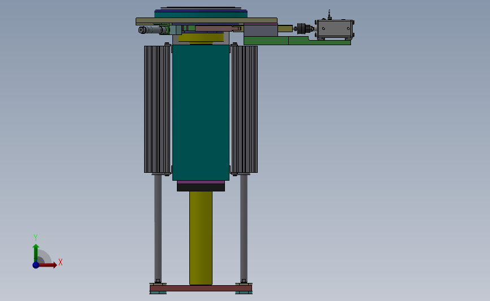The height and width of the screenshot is (301, 490).
Task: Select the left foot pad under the base plate
Action: click(x=158, y=293)
